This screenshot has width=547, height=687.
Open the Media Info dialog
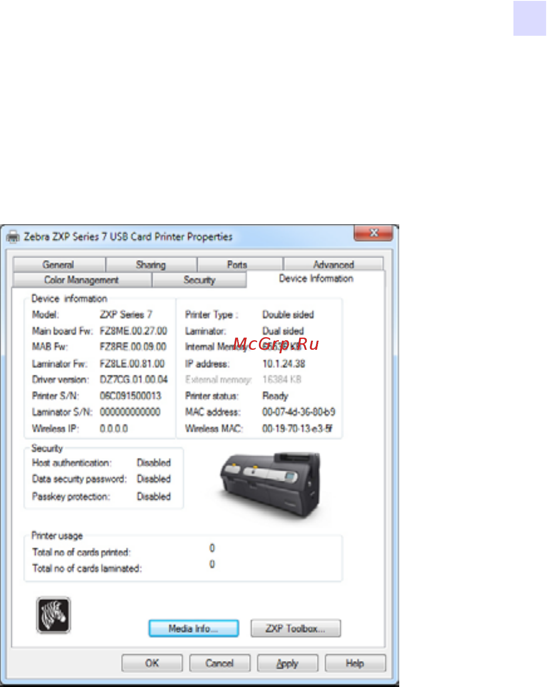point(194,628)
